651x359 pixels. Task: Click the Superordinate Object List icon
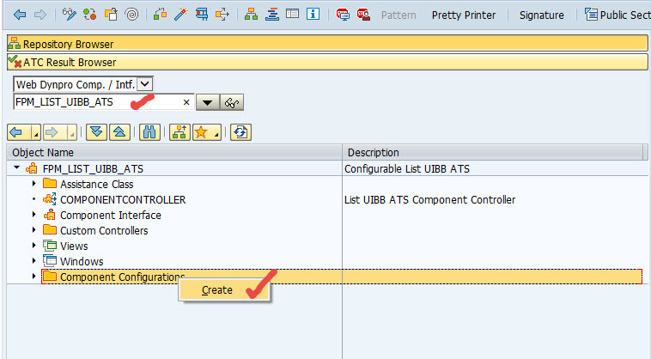pyautogui.click(x=179, y=132)
